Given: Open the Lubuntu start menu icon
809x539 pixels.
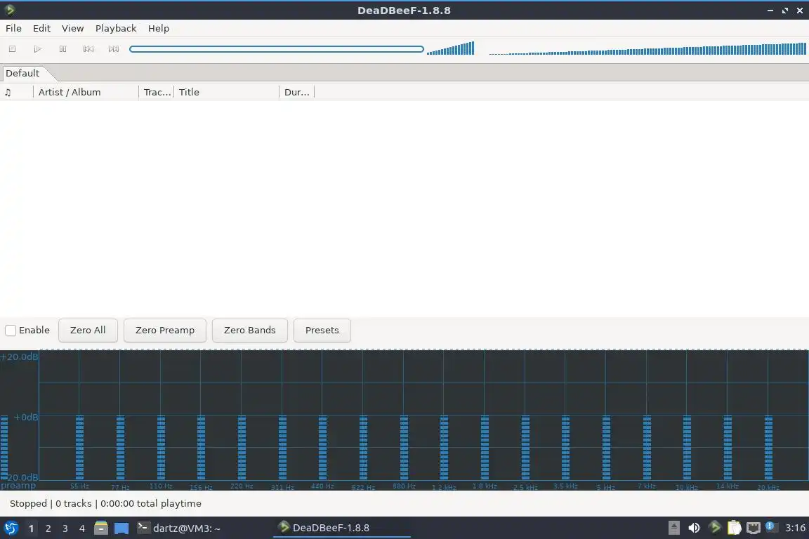Looking at the screenshot, I should tap(11, 528).
